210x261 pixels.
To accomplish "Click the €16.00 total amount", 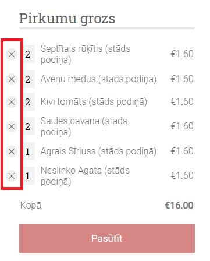I will click(179, 206).
